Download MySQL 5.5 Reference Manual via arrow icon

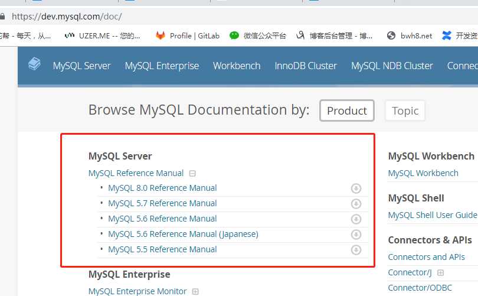pyautogui.click(x=356, y=249)
